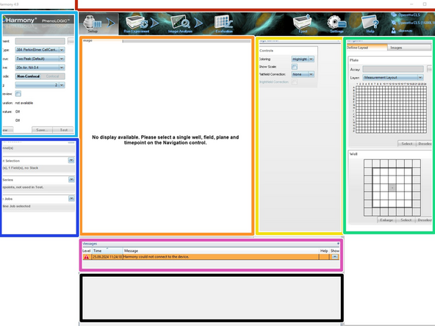The width and height of the screenshot is (435, 326).
Task: Open the 20x Air NA 0.4 objective dropdown
Action: click(40, 68)
